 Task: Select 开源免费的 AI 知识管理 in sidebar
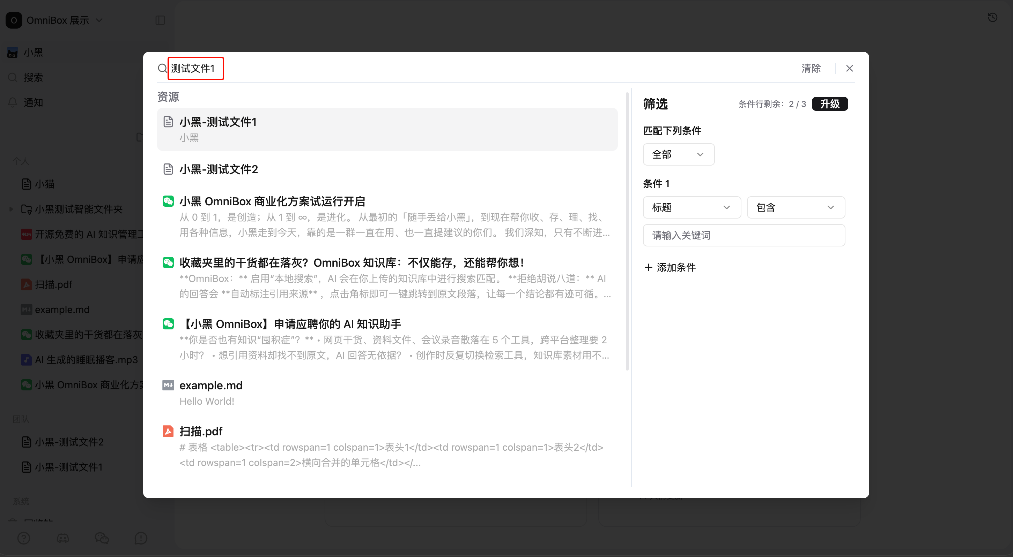pyautogui.click(x=89, y=234)
